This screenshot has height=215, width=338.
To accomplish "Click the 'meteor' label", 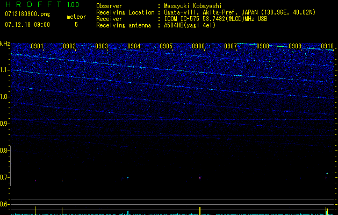I will 76,17.
